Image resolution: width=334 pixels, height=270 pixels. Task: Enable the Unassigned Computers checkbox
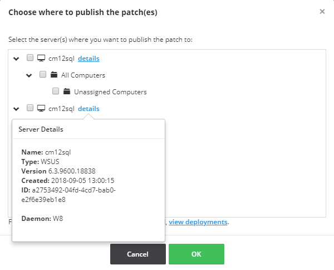coord(56,91)
